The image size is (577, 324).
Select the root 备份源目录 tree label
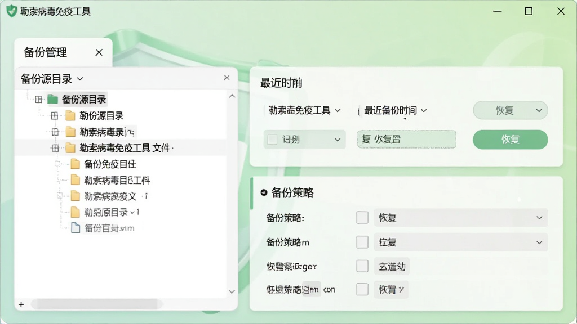click(84, 99)
